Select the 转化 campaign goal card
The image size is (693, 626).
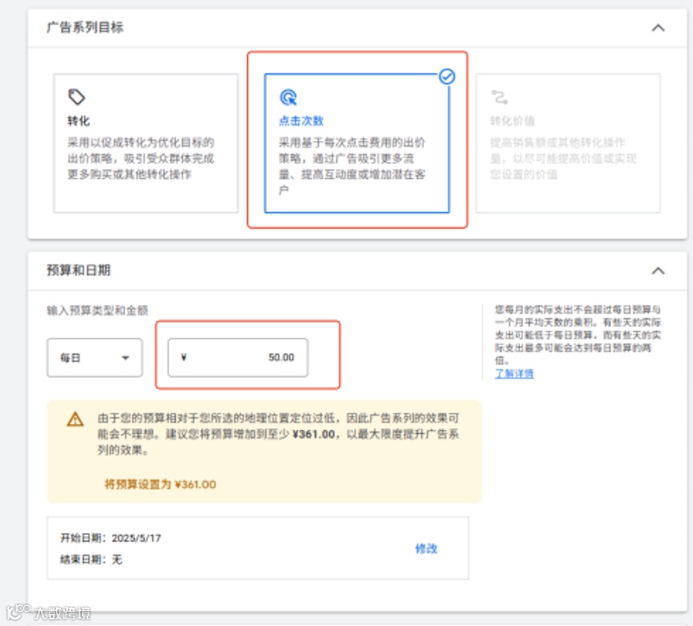pyautogui.click(x=145, y=143)
